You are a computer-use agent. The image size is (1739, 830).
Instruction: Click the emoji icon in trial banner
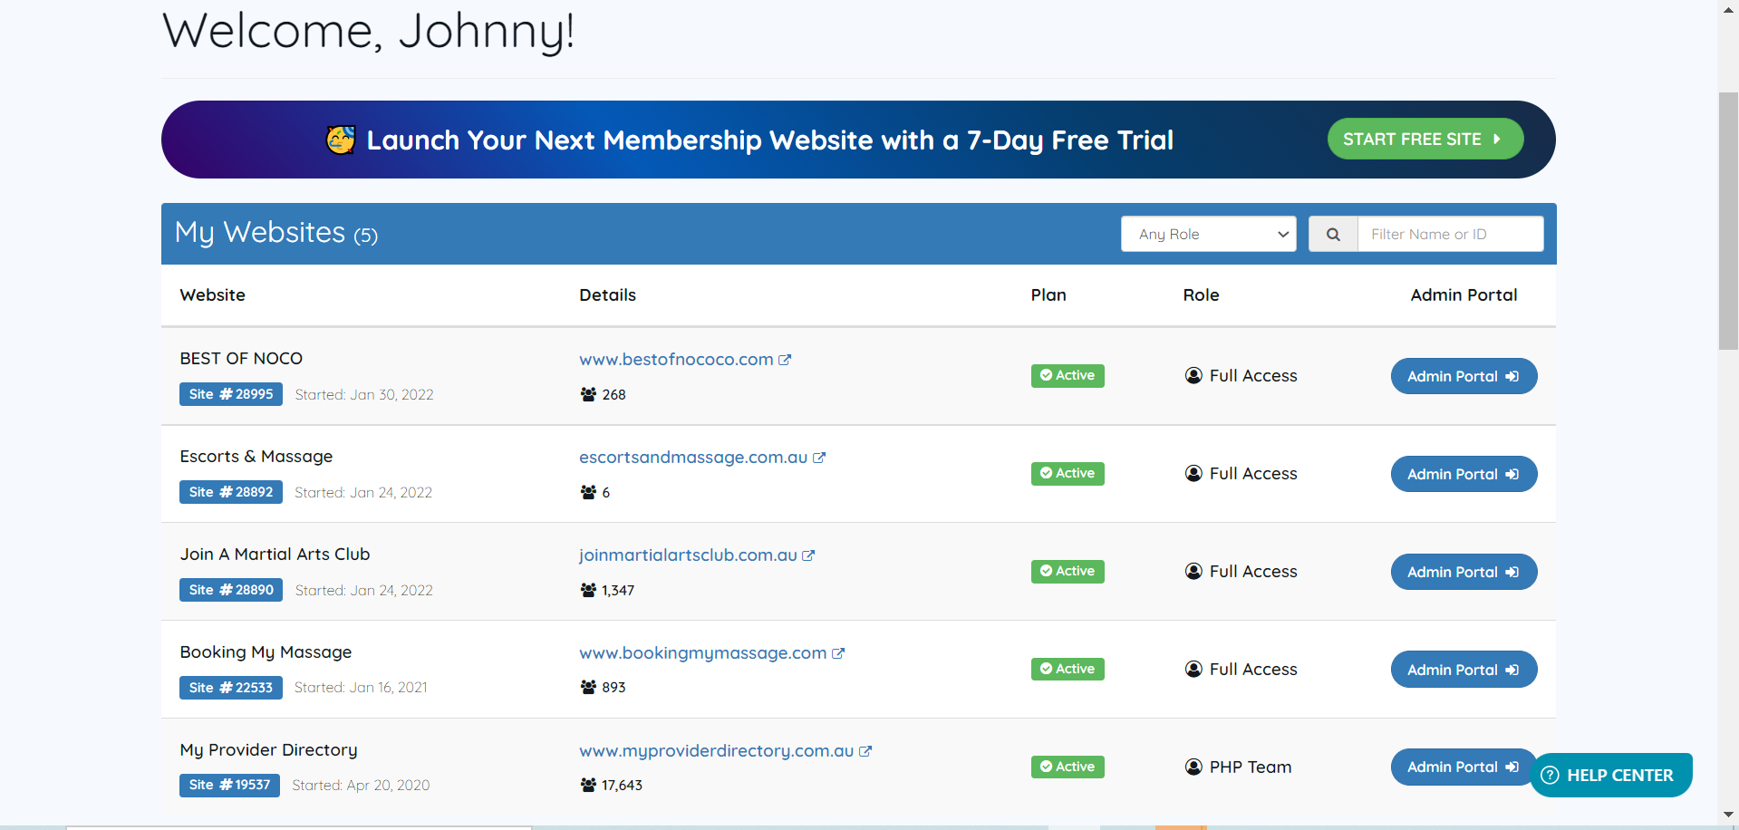[341, 140]
